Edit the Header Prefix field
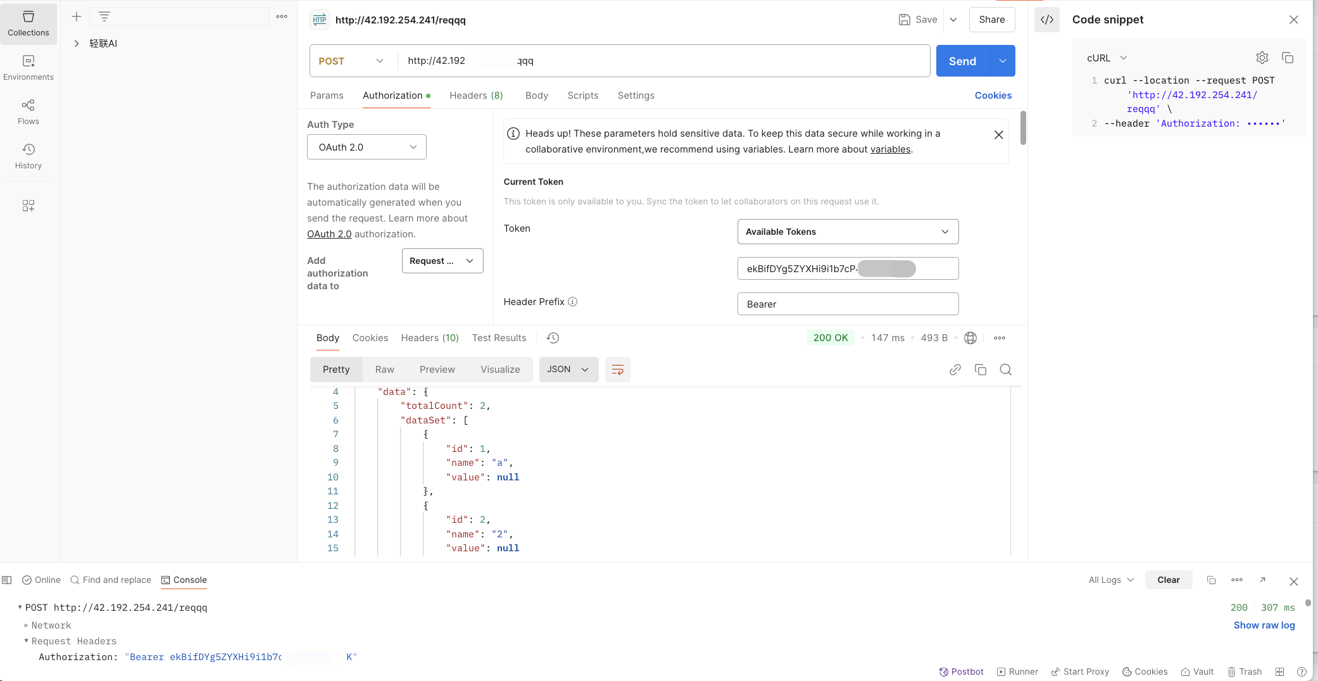Screen dimensions: 1318x681 click(x=848, y=304)
